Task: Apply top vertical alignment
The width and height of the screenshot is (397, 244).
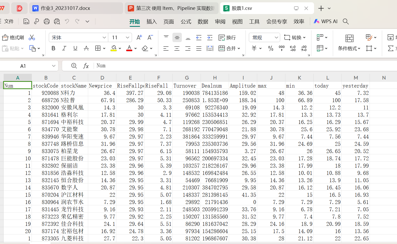Action: point(166,38)
